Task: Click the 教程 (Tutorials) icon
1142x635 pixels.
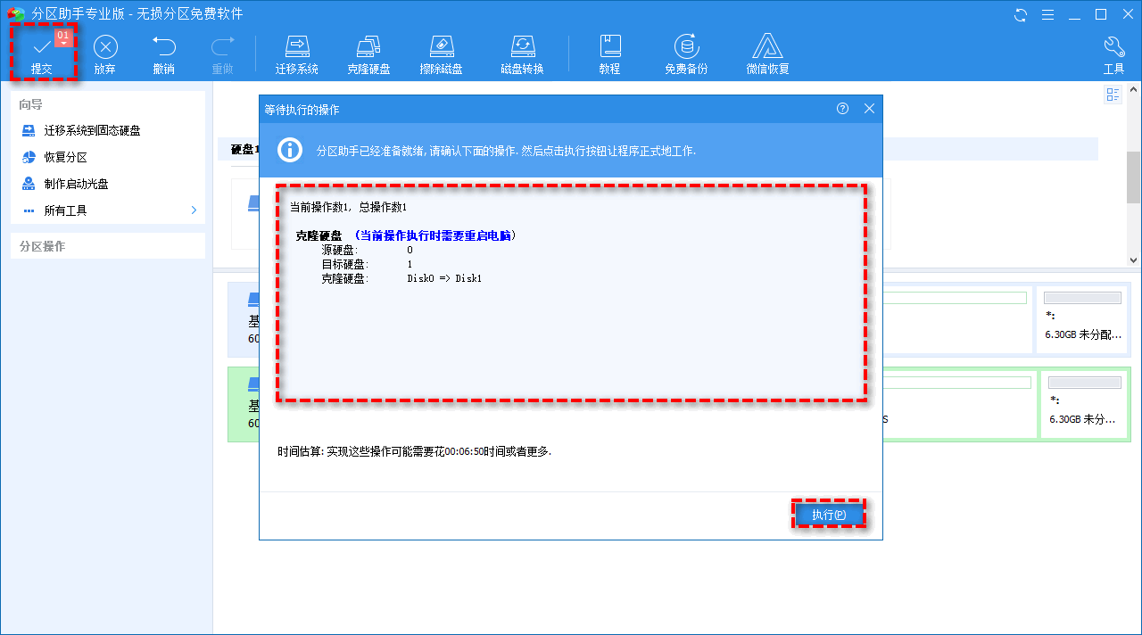Action: pyautogui.click(x=610, y=51)
